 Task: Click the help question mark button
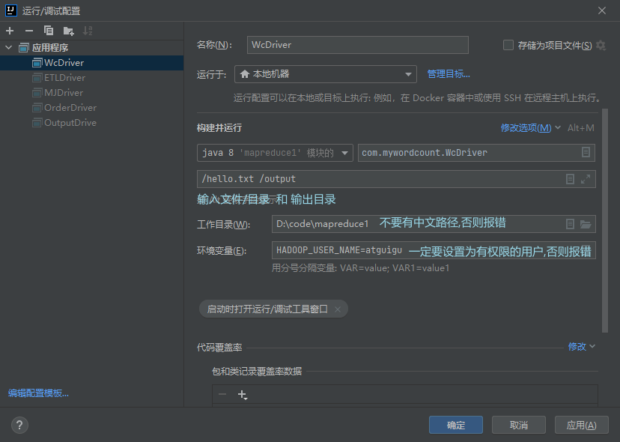[19, 425]
